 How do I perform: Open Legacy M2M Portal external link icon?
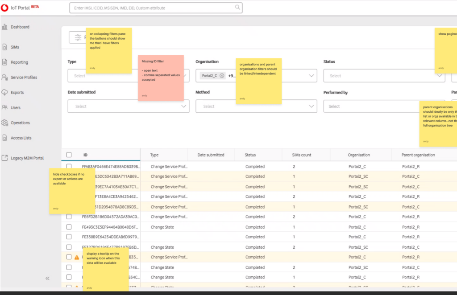pyautogui.click(x=4, y=158)
